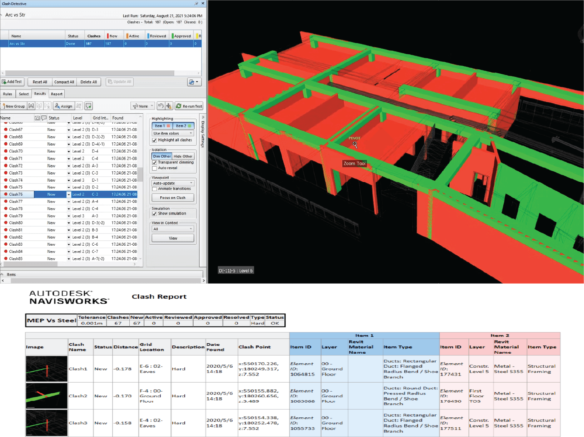Viewport: 584px width, 437px height.
Task: Toggle Transparent dimming checkbox
Action: [x=155, y=162]
